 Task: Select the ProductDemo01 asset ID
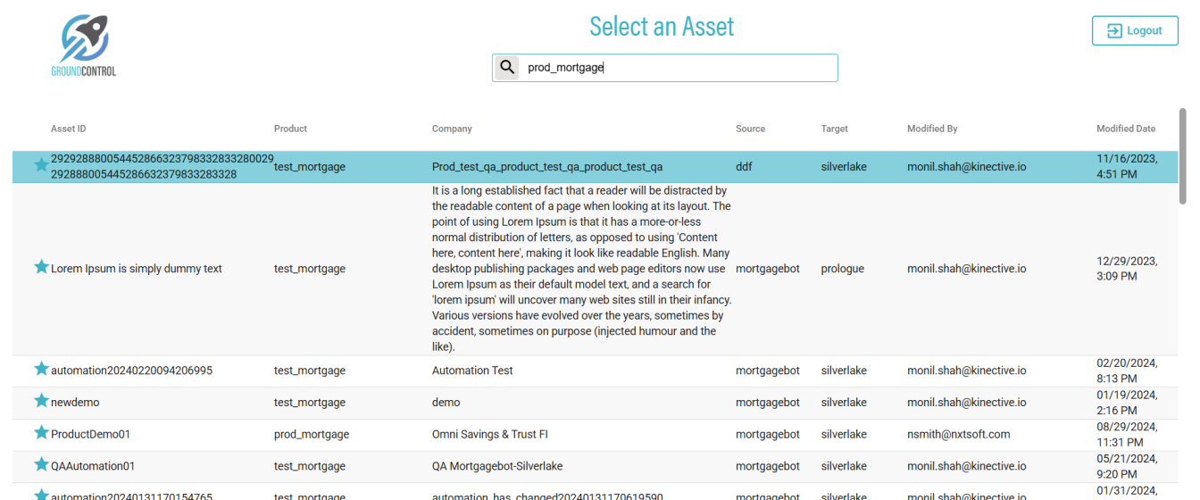pos(91,435)
